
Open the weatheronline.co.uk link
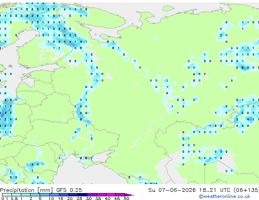(225, 196)
